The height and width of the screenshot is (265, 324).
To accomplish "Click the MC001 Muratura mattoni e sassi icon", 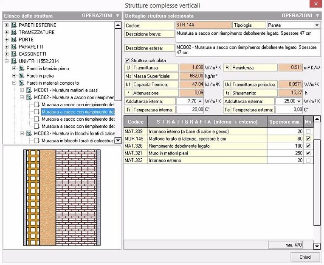I will click(29, 90).
